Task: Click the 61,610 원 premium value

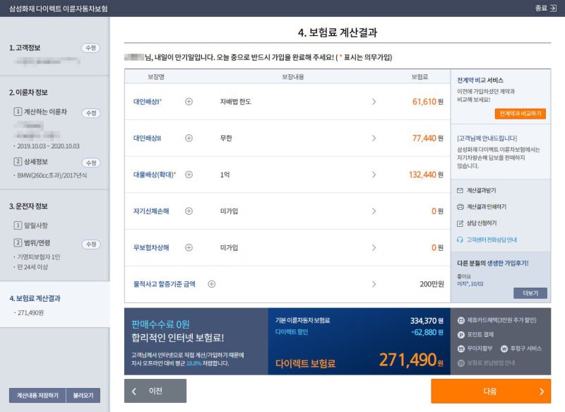Action: tap(428, 102)
